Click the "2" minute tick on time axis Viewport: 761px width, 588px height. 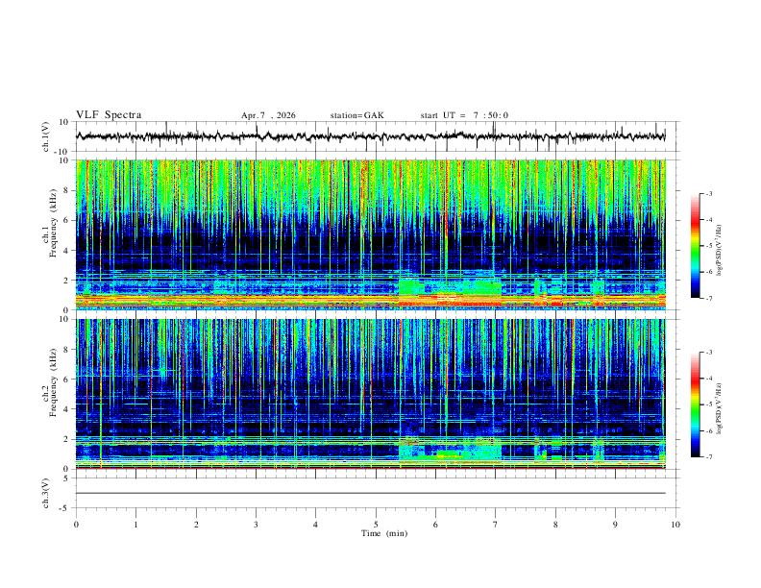coord(196,525)
